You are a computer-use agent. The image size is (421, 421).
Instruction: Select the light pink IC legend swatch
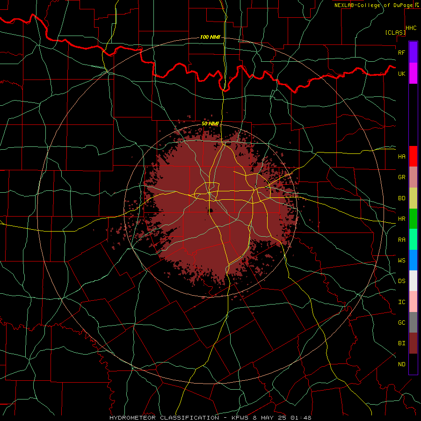click(x=413, y=302)
